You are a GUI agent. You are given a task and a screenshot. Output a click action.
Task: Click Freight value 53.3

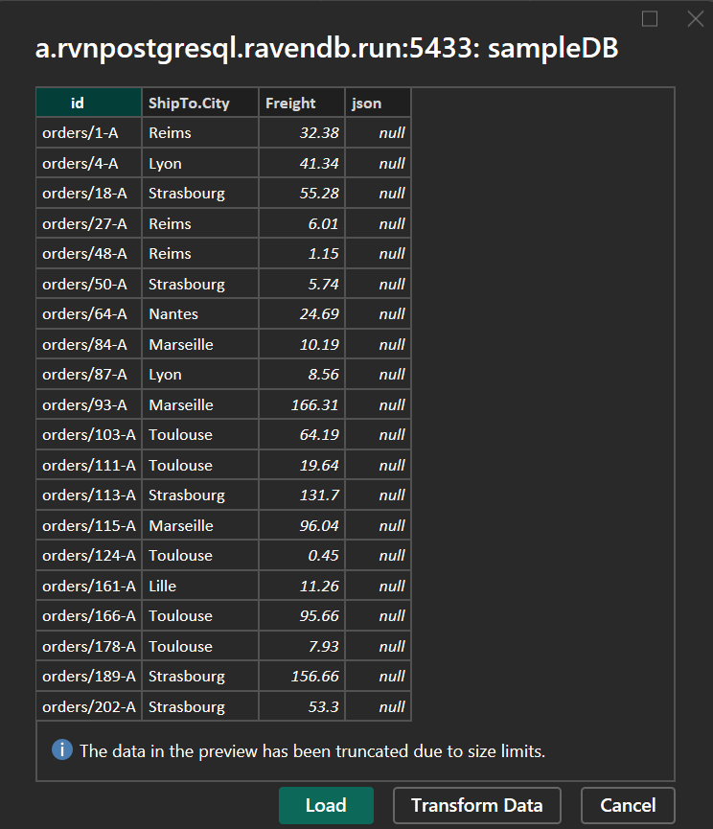[x=302, y=706]
